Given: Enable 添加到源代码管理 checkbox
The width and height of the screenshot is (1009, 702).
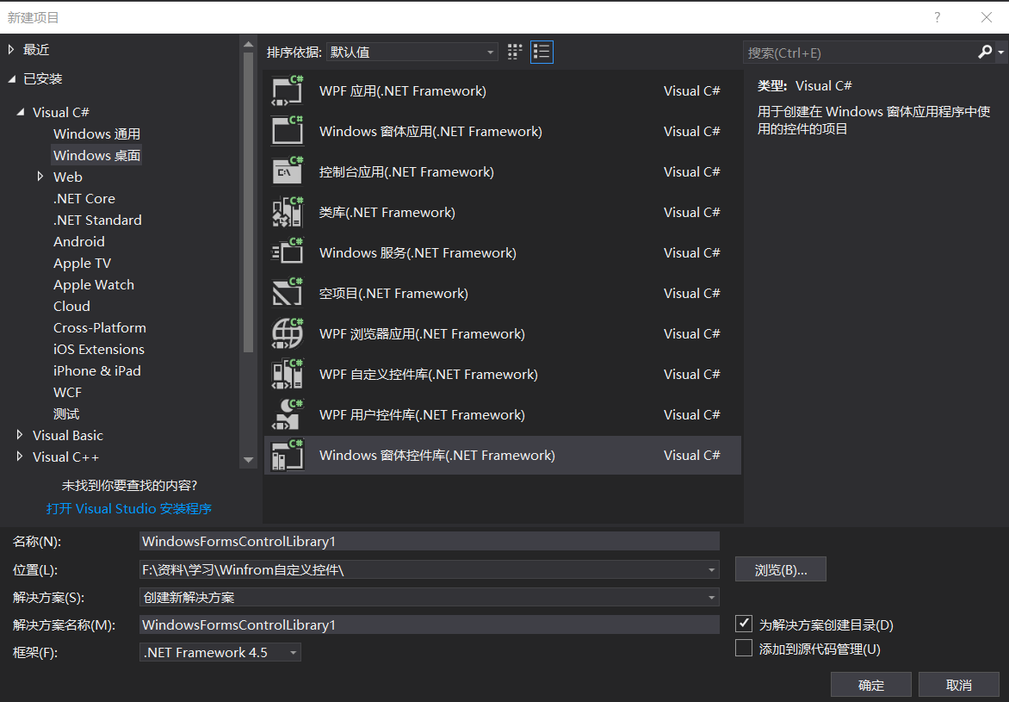Looking at the screenshot, I should [x=743, y=648].
